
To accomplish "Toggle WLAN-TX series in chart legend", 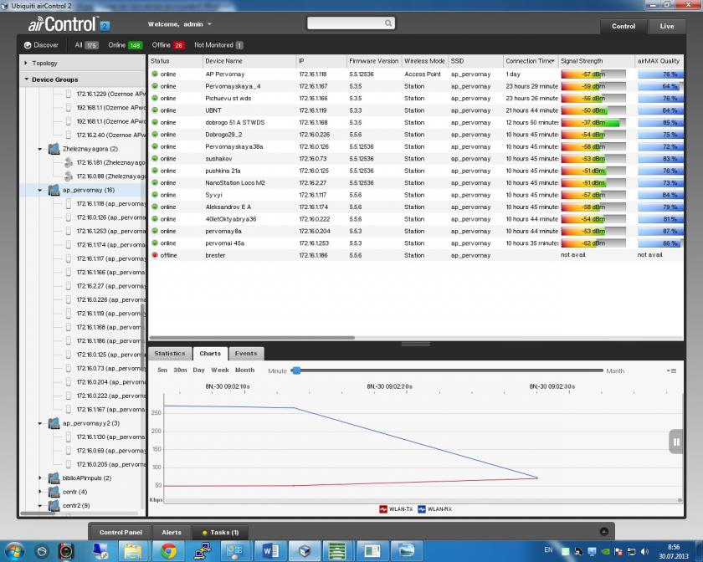I will 393,508.
